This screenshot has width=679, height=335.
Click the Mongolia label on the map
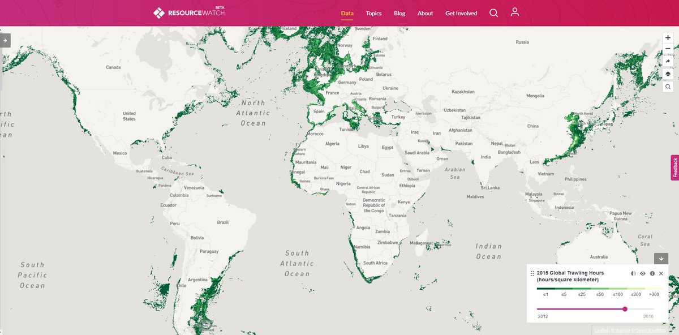535,96
